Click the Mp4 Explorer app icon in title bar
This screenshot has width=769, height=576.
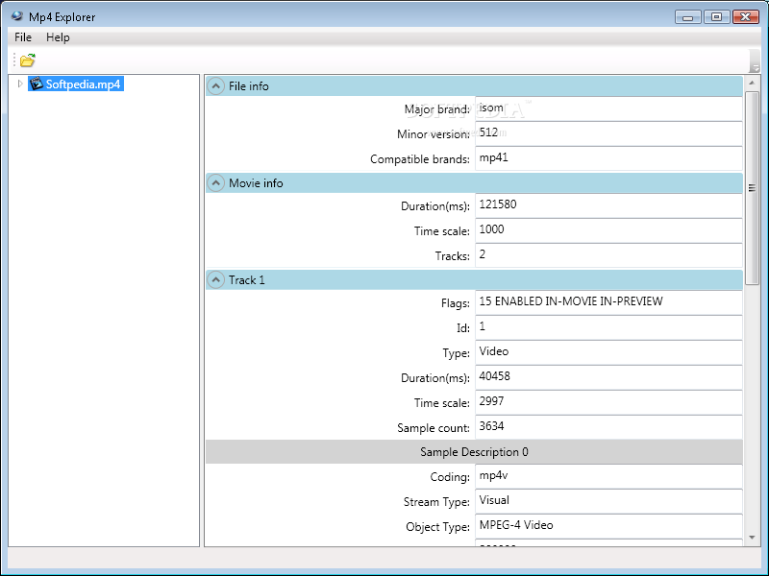(x=17, y=16)
